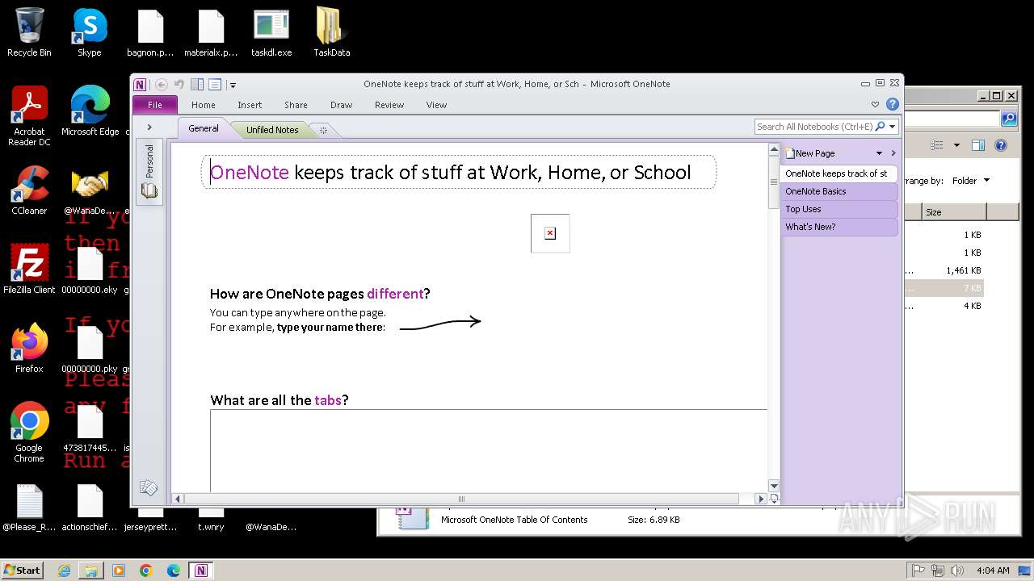The width and height of the screenshot is (1034, 581).
Task: Open Customize Quick Access Toolbar dropdown
Action: click(233, 85)
